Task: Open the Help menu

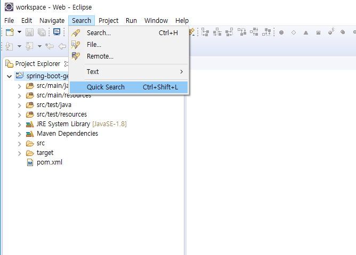Action: [182, 21]
